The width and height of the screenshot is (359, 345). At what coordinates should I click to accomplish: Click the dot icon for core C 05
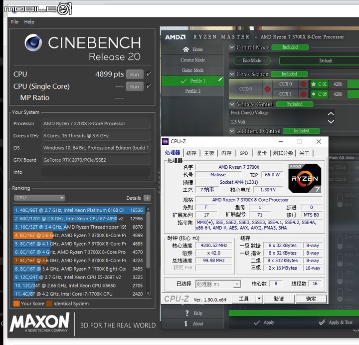(x=314, y=94)
